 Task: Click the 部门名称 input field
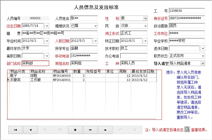coord(35,63)
